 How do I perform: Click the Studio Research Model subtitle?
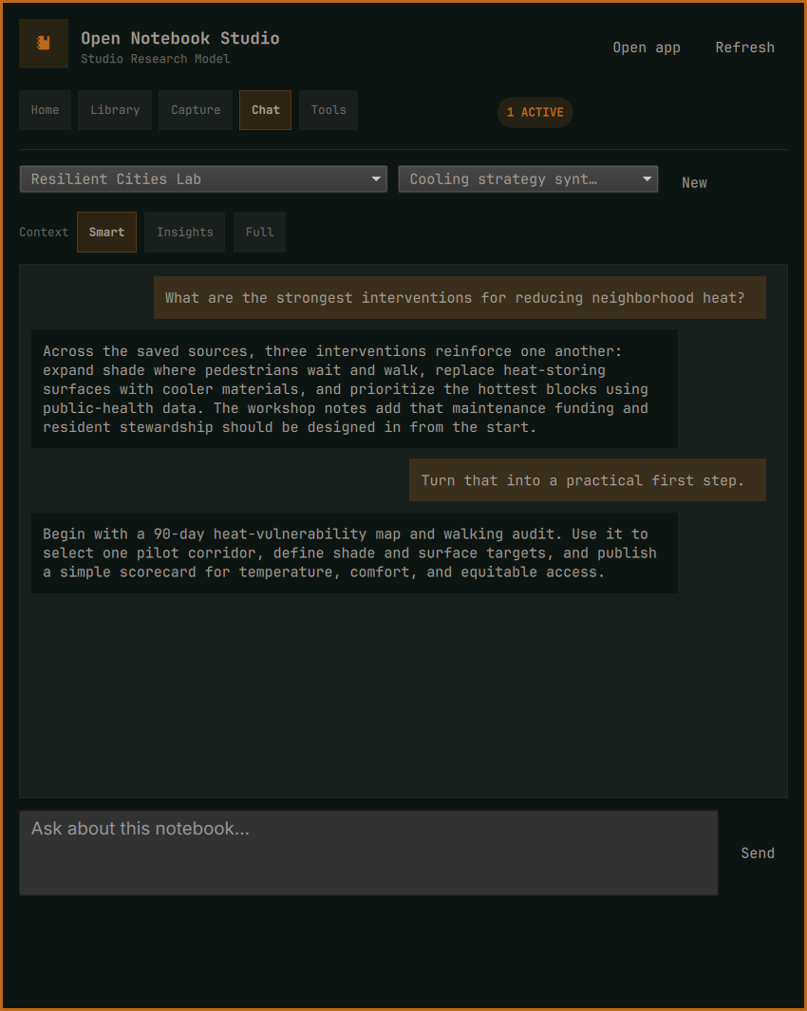click(x=156, y=59)
